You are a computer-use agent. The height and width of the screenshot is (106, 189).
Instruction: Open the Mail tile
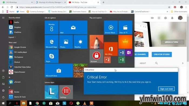73,27
